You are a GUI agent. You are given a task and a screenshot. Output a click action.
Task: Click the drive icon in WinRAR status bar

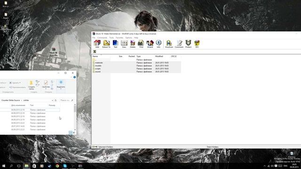(x=93, y=147)
